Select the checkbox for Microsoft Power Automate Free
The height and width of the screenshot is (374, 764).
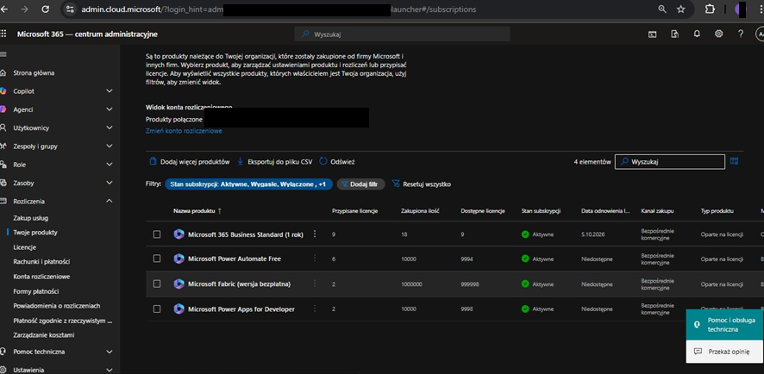coord(157,259)
